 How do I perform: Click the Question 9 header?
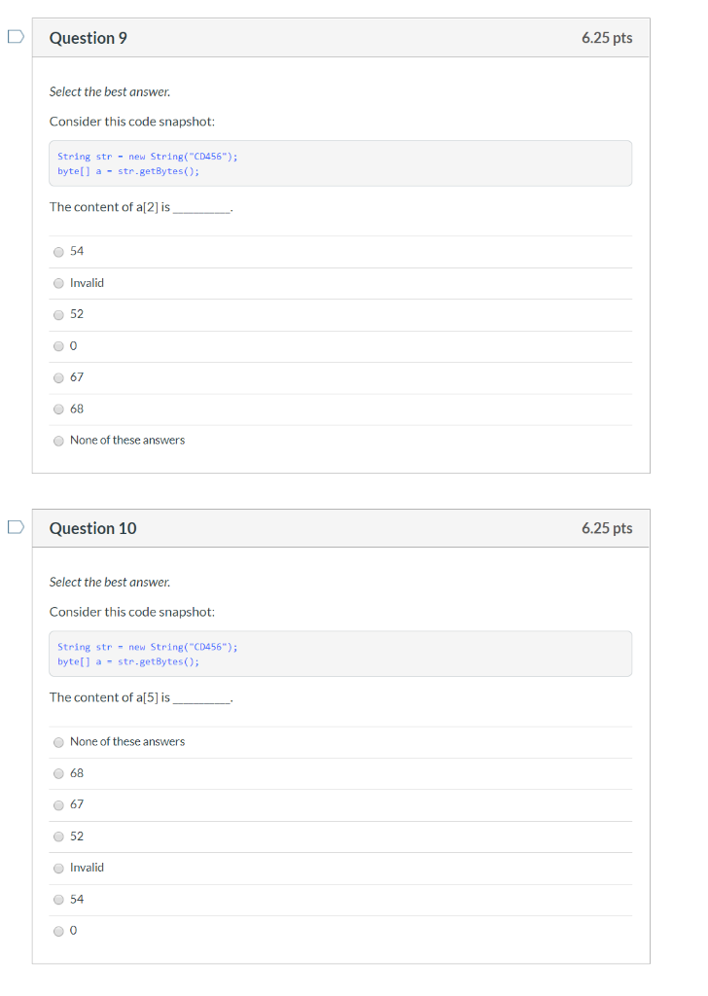[x=88, y=38]
